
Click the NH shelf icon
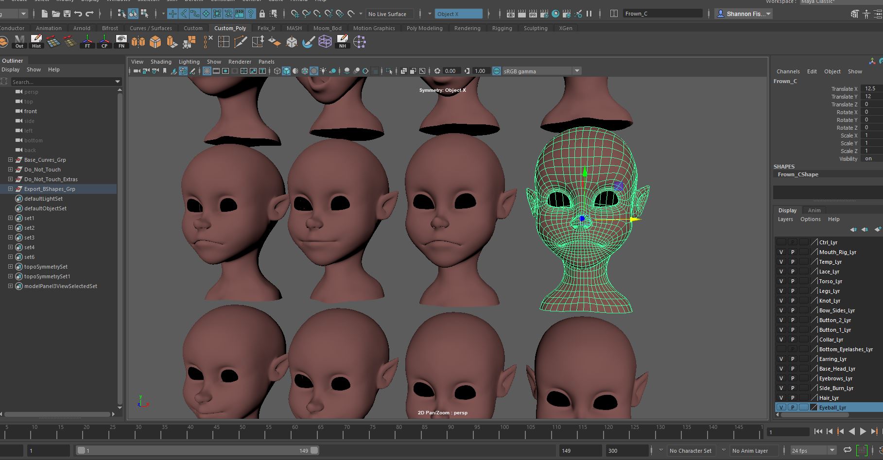pyautogui.click(x=343, y=42)
